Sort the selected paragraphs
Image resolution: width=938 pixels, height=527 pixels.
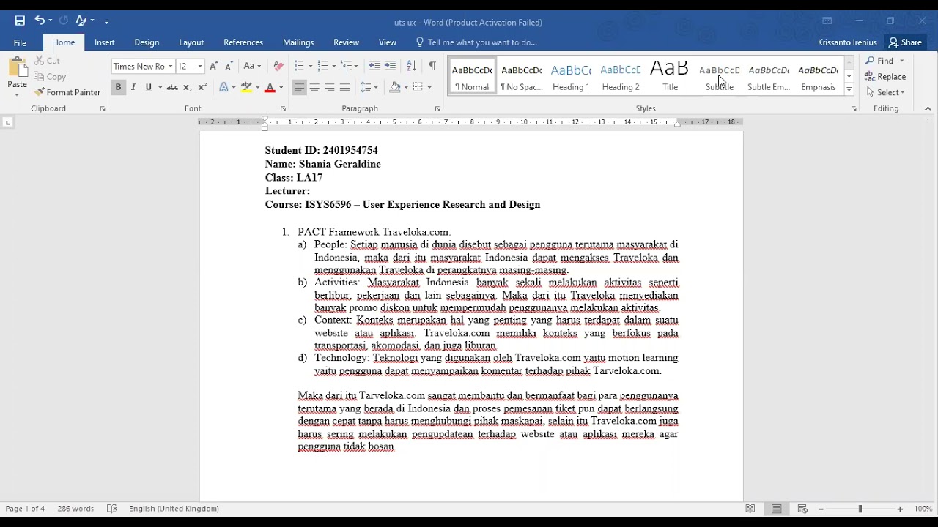411,66
